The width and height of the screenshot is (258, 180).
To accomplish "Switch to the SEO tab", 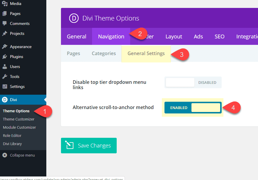I will click(220, 36).
